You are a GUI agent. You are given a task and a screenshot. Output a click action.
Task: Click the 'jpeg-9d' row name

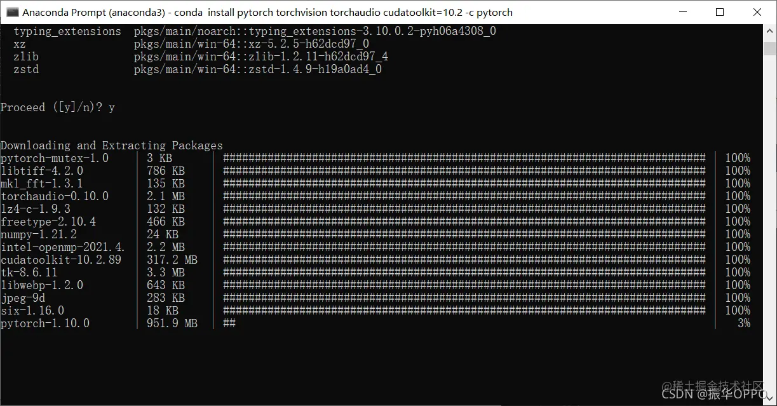tap(23, 298)
